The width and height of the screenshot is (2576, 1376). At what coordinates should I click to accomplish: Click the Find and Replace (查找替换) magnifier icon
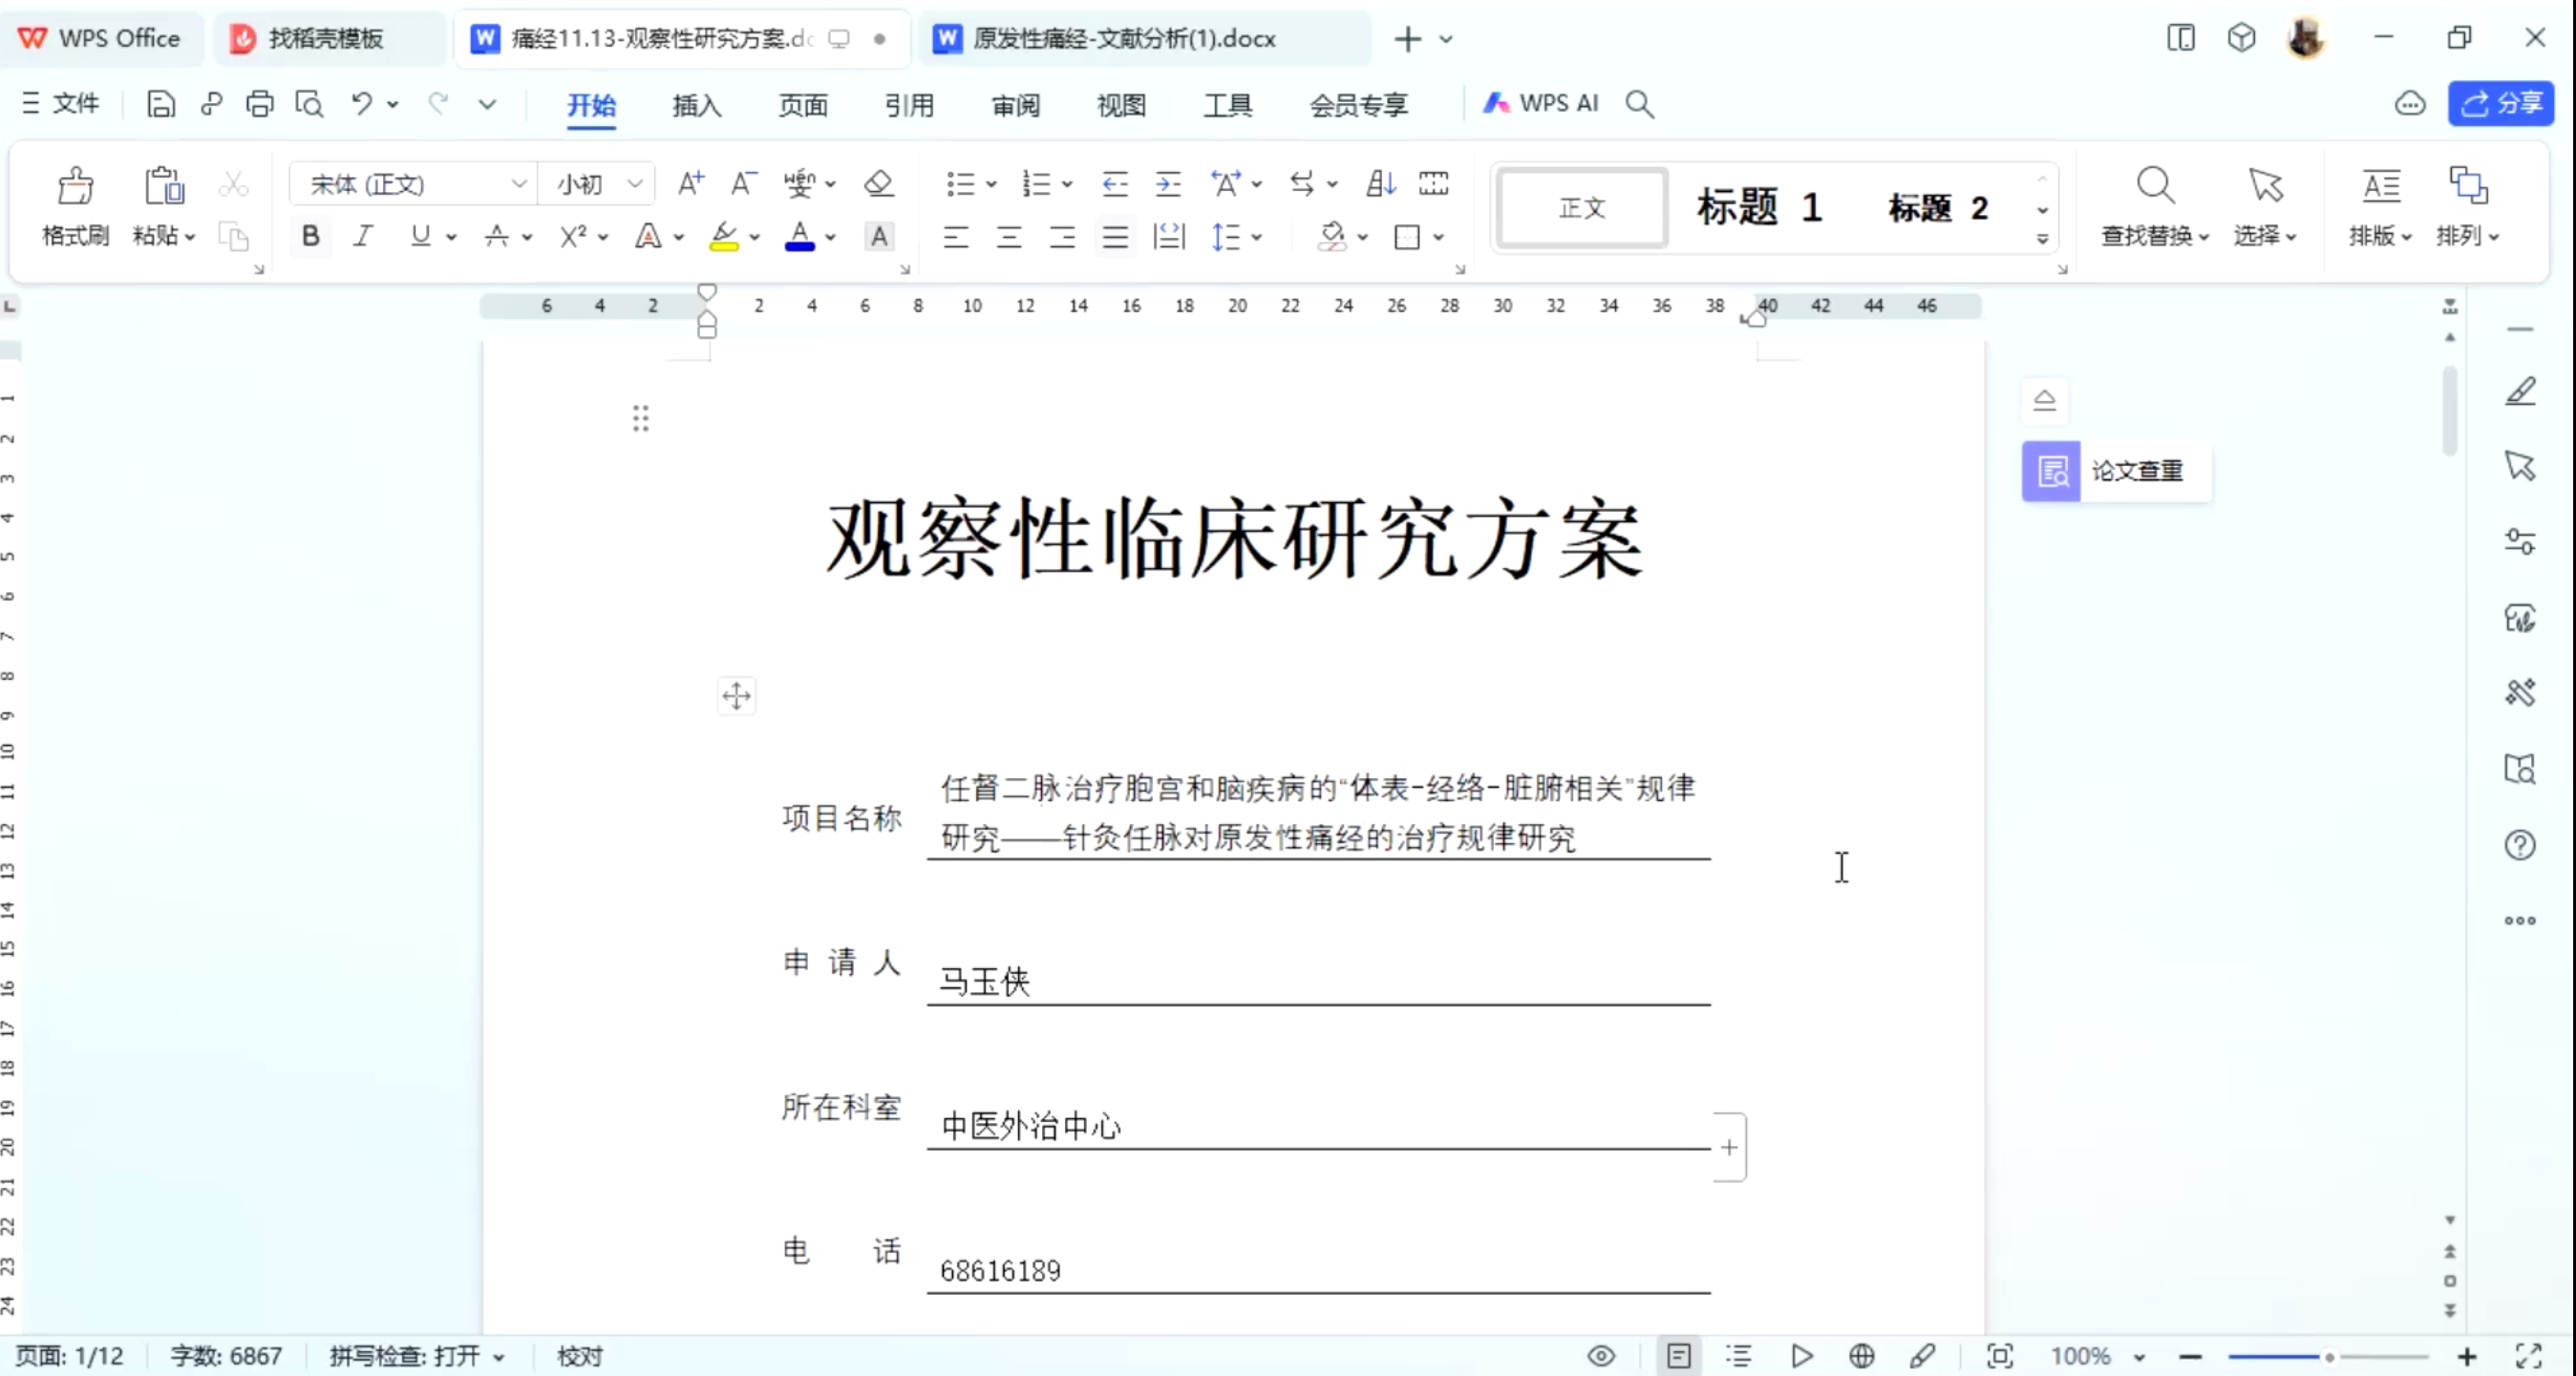2154,187
